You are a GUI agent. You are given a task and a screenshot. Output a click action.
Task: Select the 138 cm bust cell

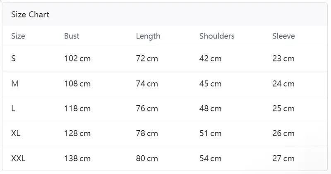[x=77, y=158]
